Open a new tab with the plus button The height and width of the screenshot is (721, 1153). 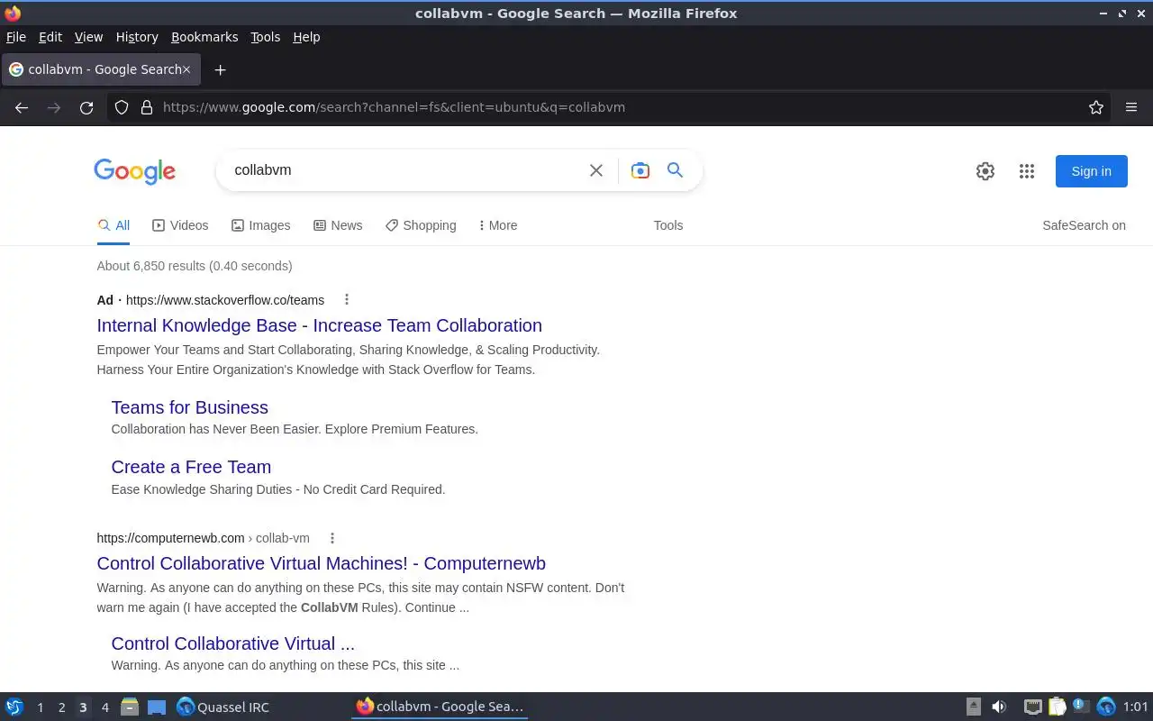[x=220, y=69]
